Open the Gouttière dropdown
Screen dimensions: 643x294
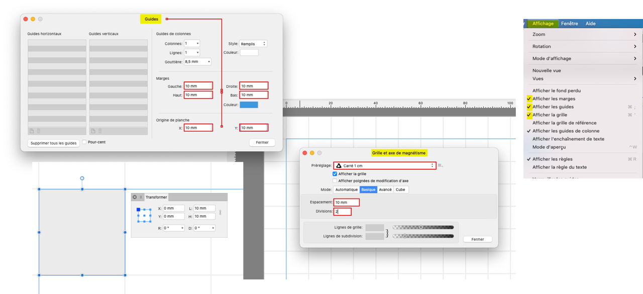[x=197, y=62]
